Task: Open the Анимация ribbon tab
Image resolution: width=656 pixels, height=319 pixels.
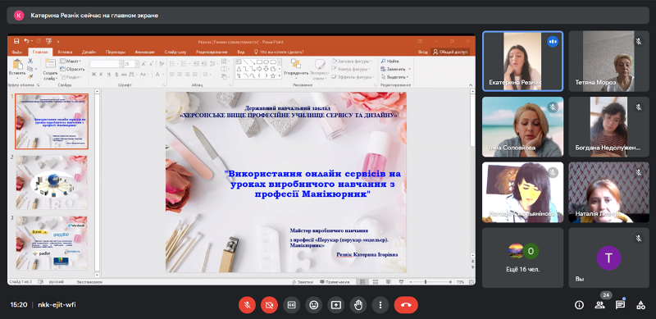Action: tap(145, 52)
